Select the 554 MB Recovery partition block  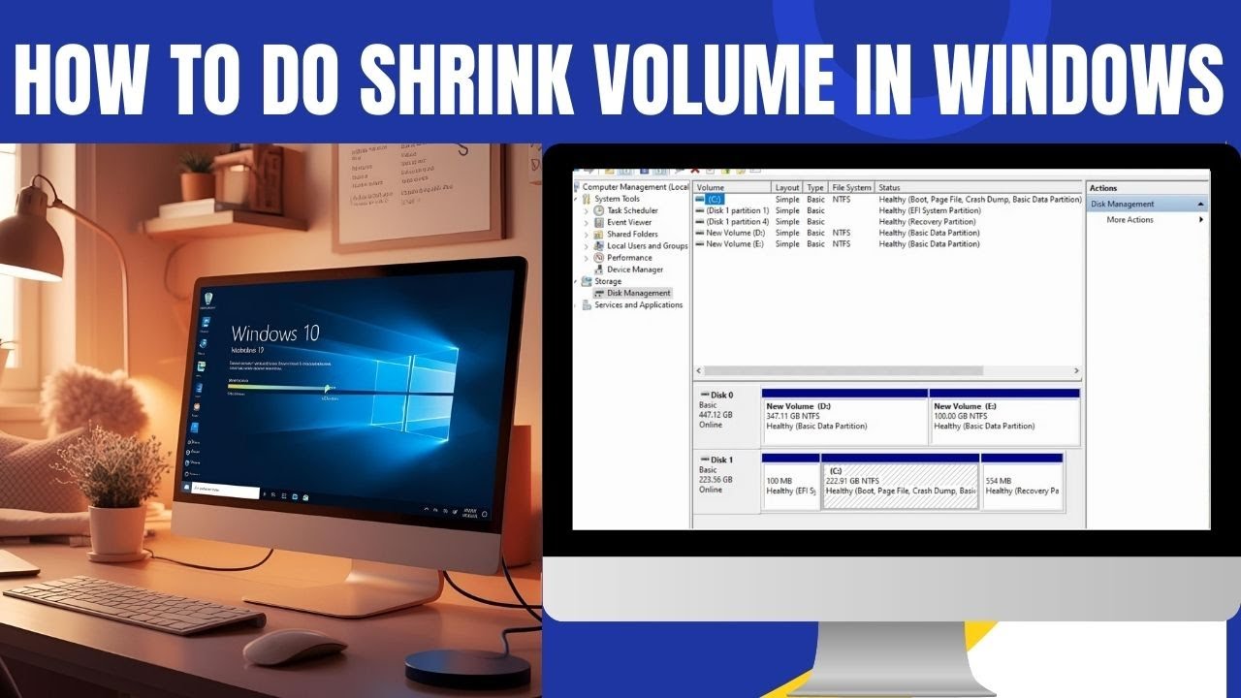(x=1022, y=482)
